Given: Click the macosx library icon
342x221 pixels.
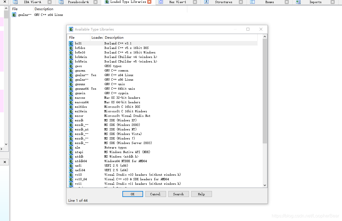Looking at the screenshot, I should tap(71, 98).
